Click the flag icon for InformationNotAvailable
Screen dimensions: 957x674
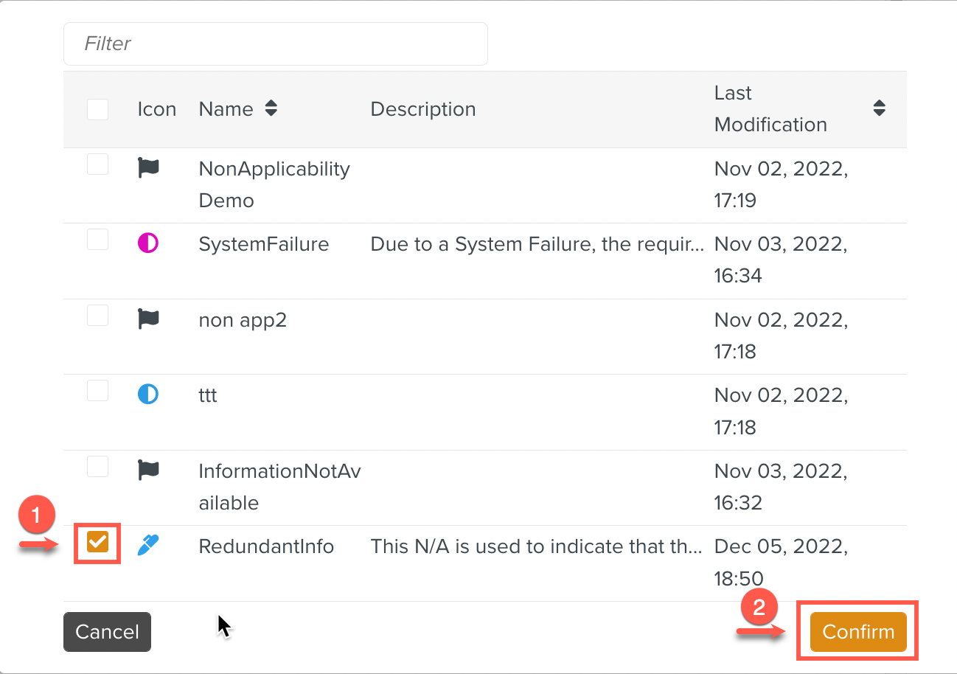[148, 470]
